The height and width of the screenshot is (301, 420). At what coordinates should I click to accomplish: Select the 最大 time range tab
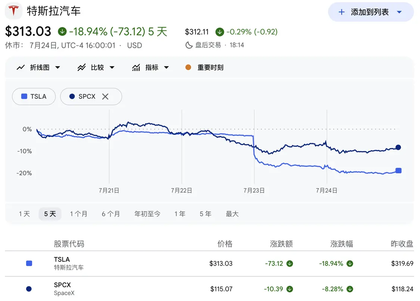tap(232, 214)
